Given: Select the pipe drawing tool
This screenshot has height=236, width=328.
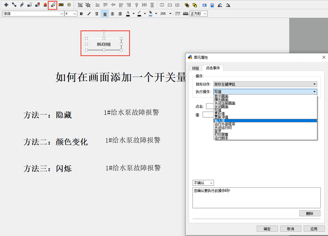Looking at the screenshot, I should 22,5.
